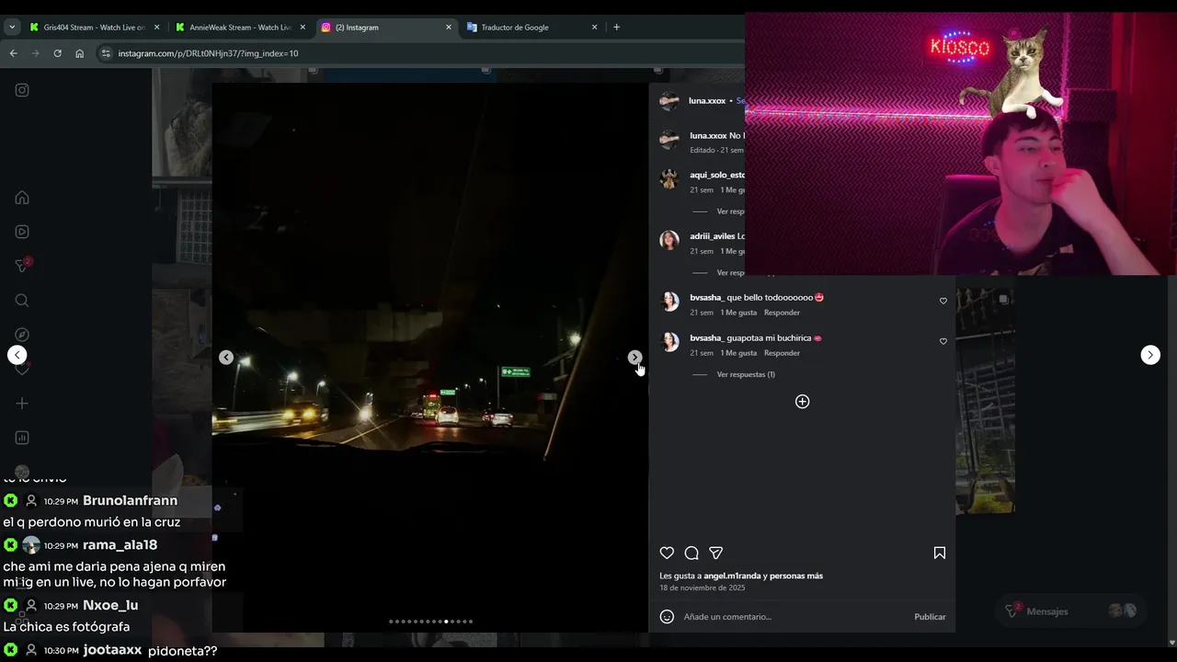Click Responder on 'que bello' comment
Screen dimensions: 1177x662
coord(782,313)
